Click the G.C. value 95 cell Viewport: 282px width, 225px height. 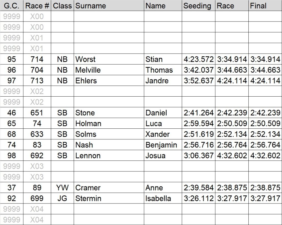coord(12,59)
